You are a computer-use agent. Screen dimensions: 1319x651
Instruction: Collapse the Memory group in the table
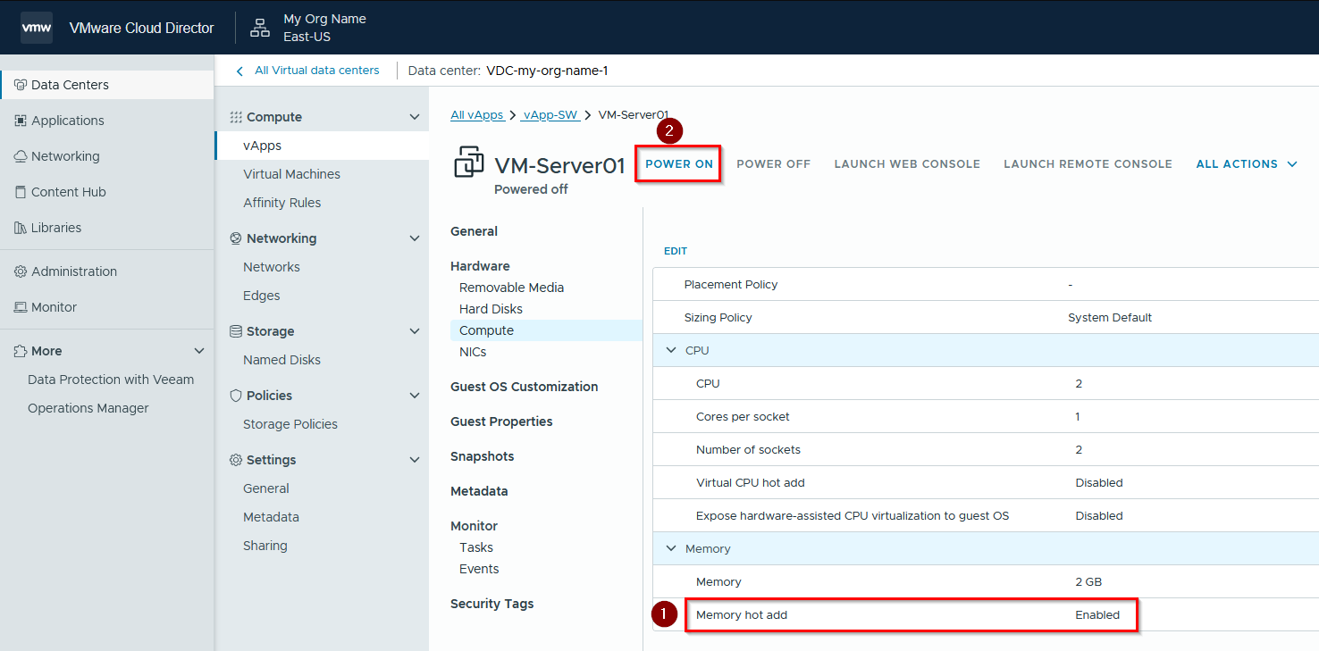click(671, 548)
